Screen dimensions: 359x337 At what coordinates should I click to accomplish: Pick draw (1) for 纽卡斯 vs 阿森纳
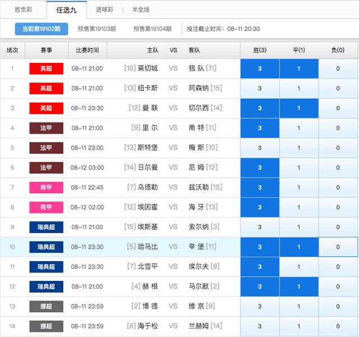(299, 88)
